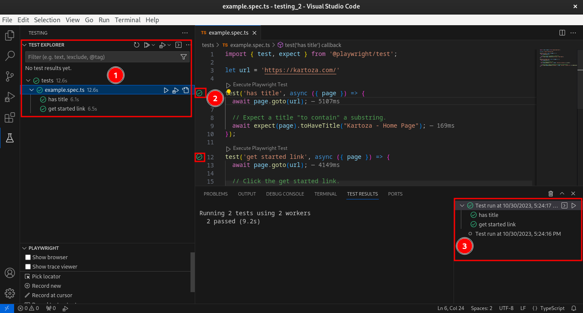The image size is (583, 313).
Task: Switch to the Debug Console tab
Action: 285,194
